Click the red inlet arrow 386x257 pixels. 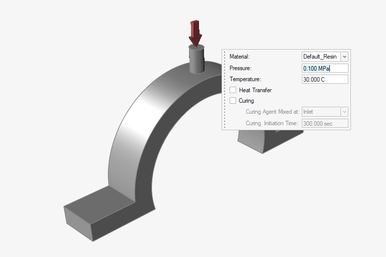195,33
